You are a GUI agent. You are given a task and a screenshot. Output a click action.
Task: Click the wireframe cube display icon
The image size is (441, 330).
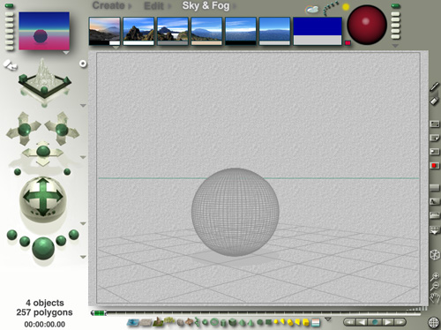[435, 255]
